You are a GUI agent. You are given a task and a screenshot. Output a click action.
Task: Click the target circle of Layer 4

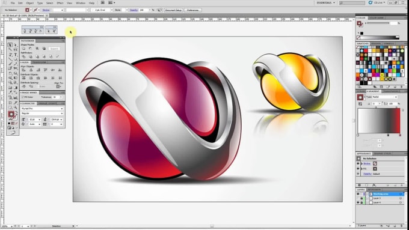tap(401, 202)
